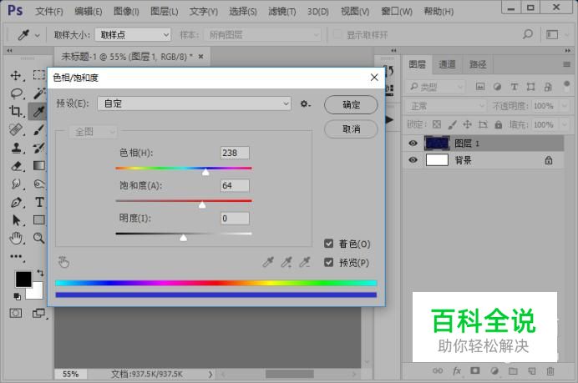
Task: Open the 不透明度 opacity dropdown arrow
Action: (x=565, y=106)
